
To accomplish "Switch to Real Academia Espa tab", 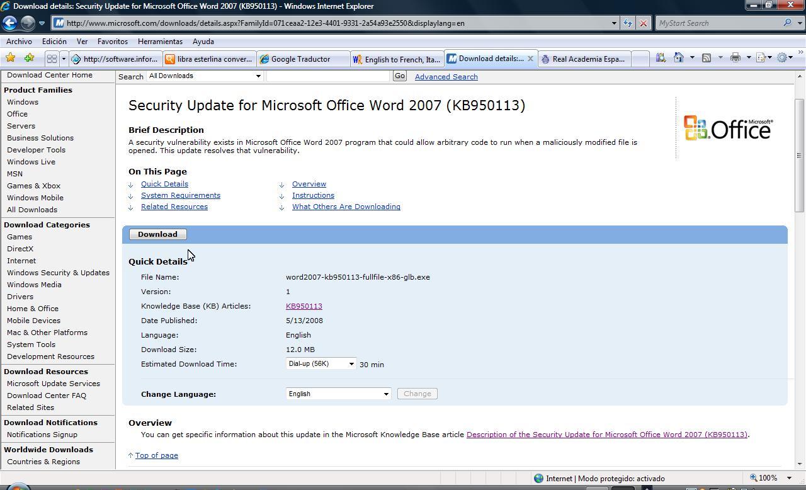I will pos(584,59).
